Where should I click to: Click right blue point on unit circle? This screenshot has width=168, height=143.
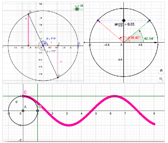150,20
